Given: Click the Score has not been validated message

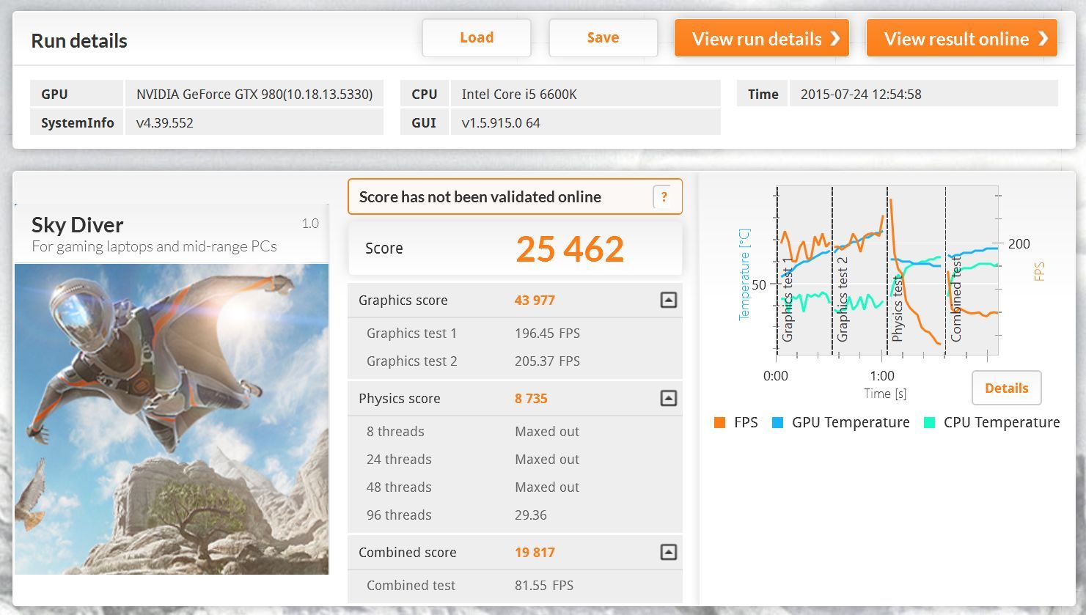Looking at the screenshot, I should [480, 197].
